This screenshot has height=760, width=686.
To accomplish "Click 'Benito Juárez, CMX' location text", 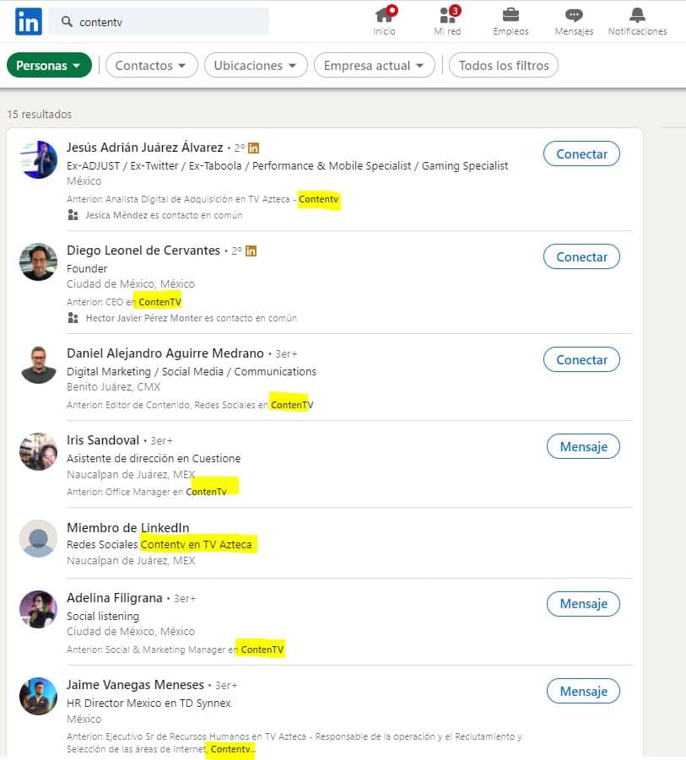I will click(113, 387).
